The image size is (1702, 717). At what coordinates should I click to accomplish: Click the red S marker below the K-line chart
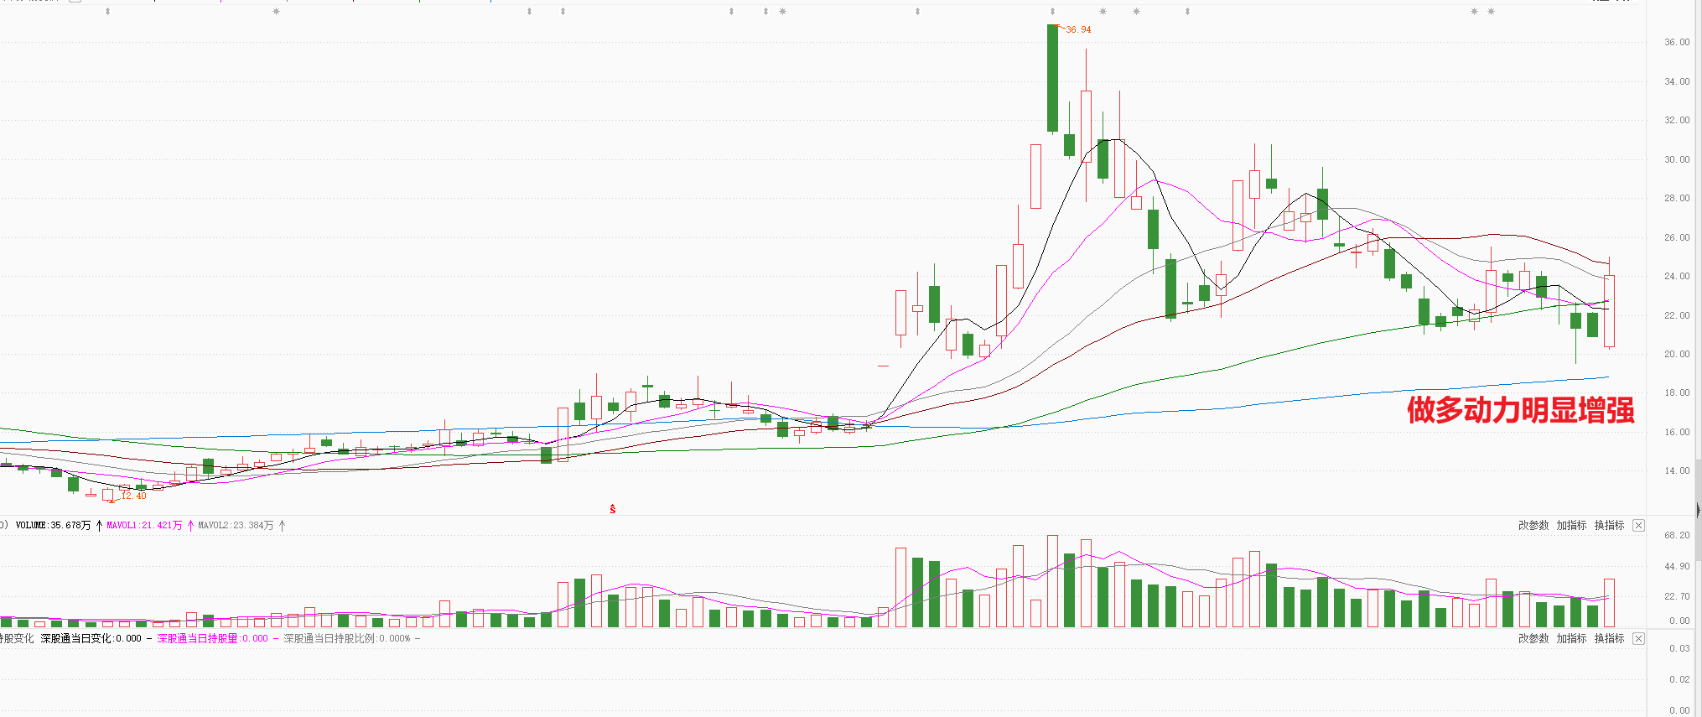pos(613,509)
